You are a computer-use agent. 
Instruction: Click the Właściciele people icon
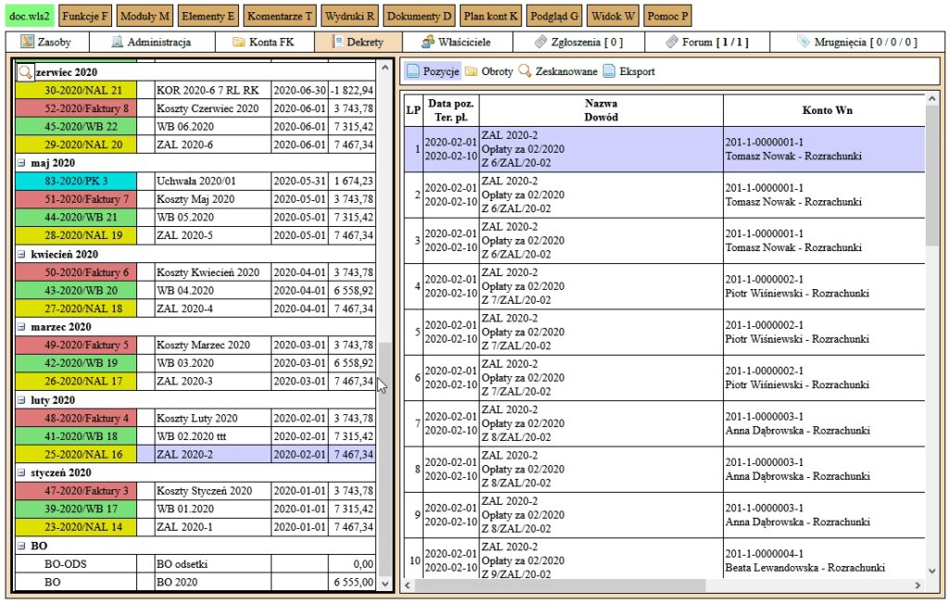click(427, 42)
